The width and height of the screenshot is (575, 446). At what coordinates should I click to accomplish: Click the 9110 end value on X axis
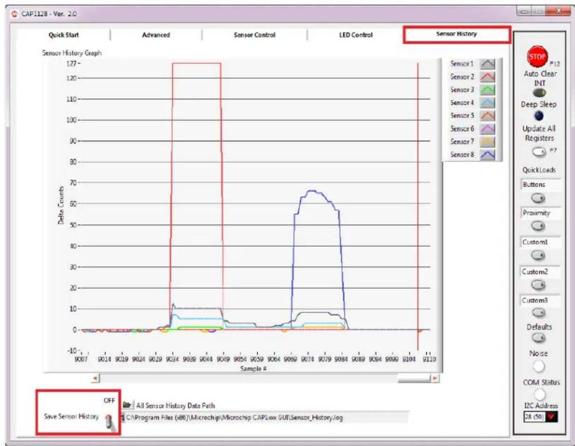coord(429,359)
